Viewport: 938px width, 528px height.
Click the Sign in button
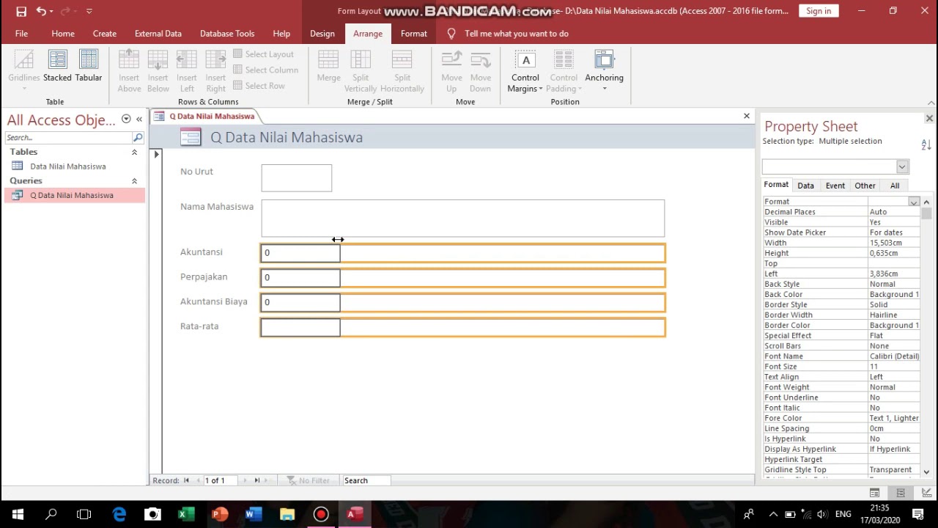click(x=819, y=11)
